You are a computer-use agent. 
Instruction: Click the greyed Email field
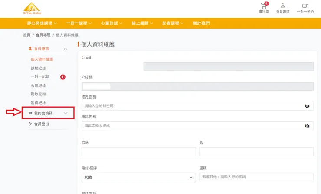(229, 67)
